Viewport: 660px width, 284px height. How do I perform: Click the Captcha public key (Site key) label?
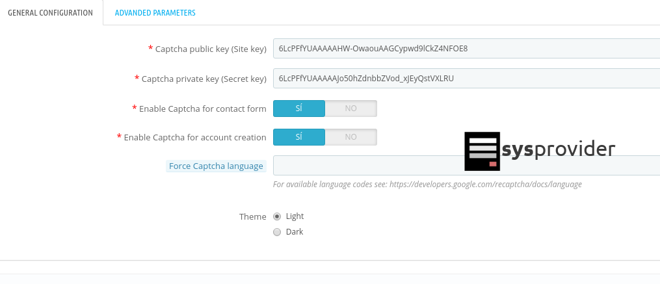click(x=211, y=49)
